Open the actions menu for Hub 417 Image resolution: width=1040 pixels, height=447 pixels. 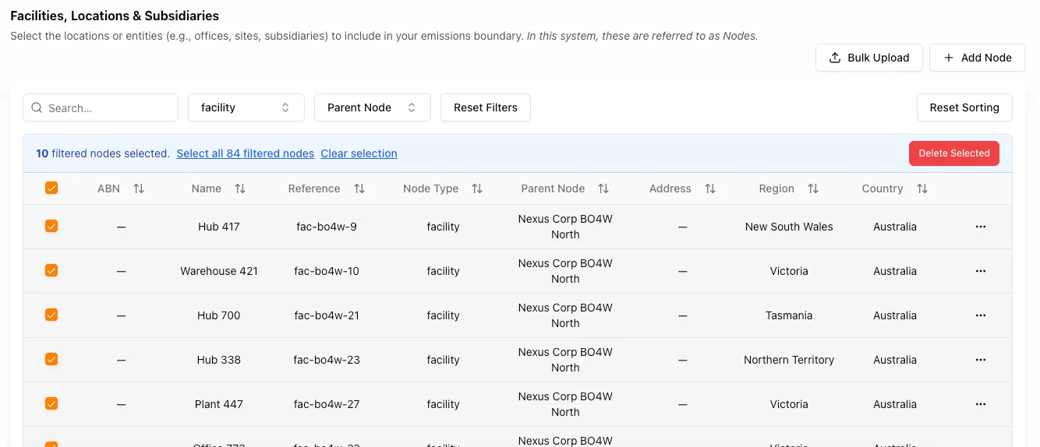point(981,227)
